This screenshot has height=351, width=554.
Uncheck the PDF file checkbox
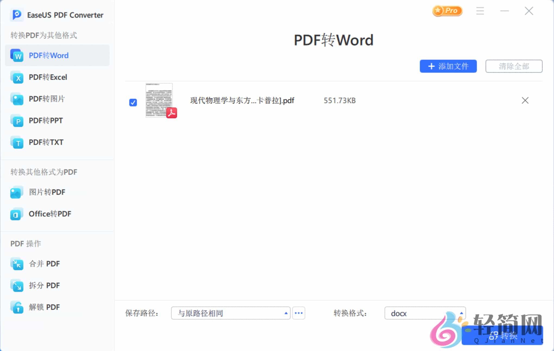(x=133, y=103)
